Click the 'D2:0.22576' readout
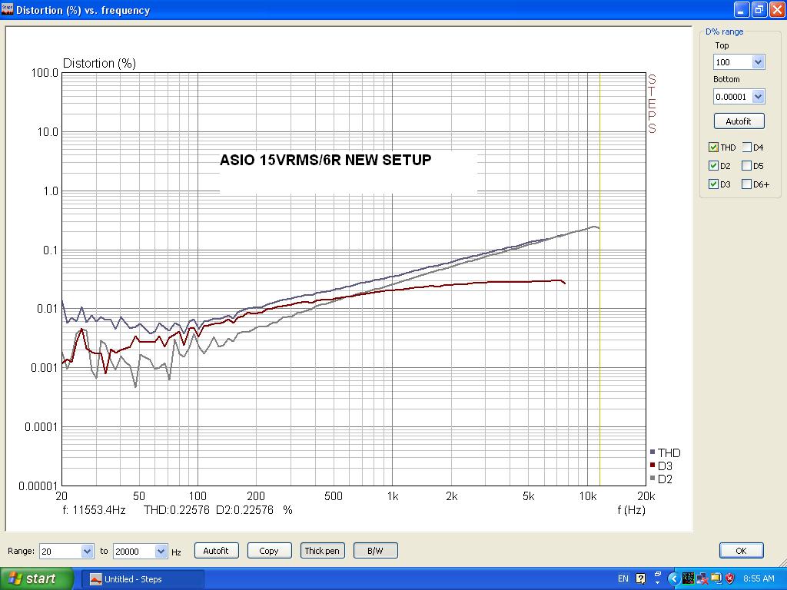Viewport: 787px width, 590px height. click(x=244, y=510)
